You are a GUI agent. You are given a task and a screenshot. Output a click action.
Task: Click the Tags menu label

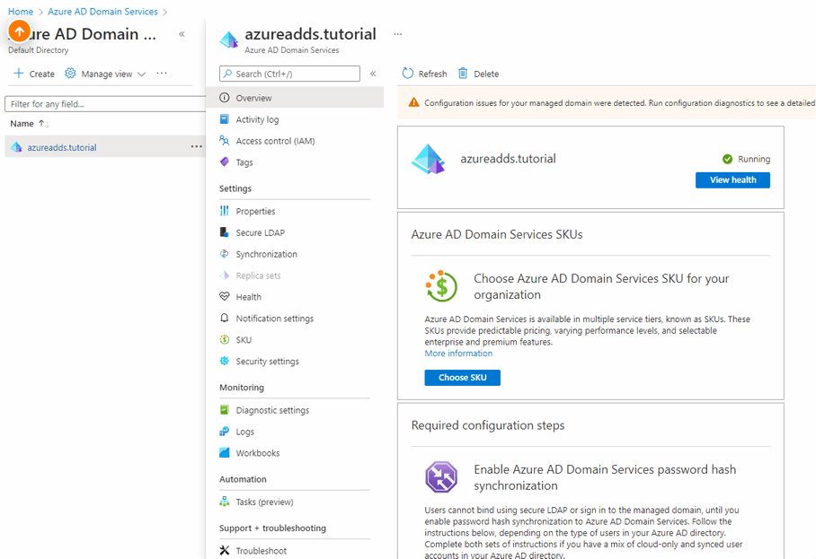click(244, 162)
